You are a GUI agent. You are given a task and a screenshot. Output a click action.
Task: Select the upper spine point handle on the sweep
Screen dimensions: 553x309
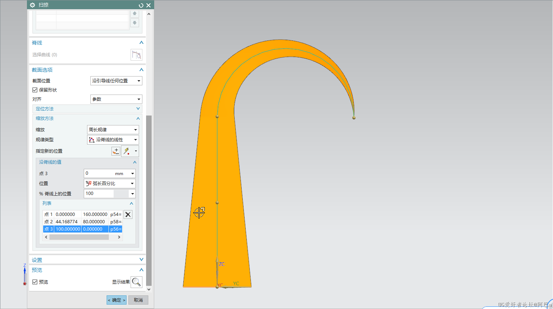point(217,117)
